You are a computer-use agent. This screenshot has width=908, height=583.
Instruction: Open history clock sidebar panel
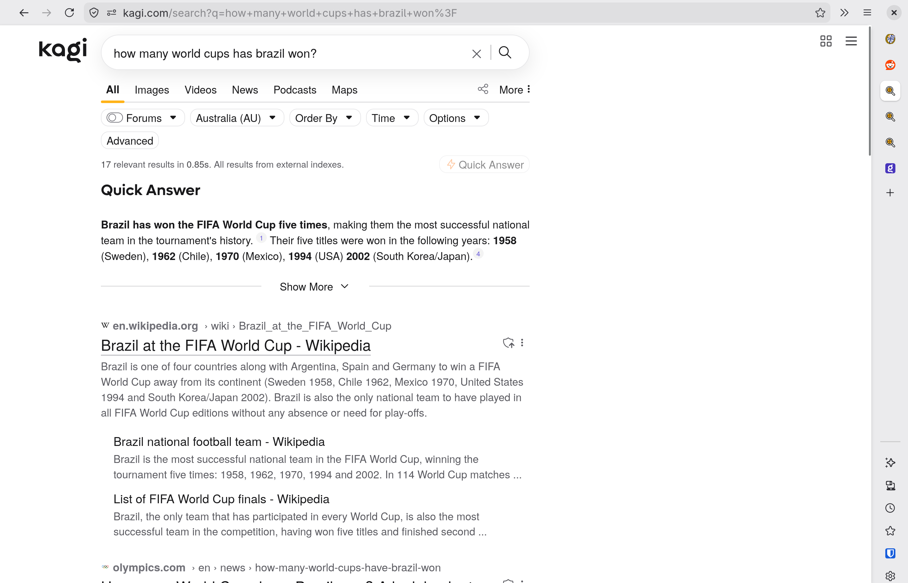point(890,508)
